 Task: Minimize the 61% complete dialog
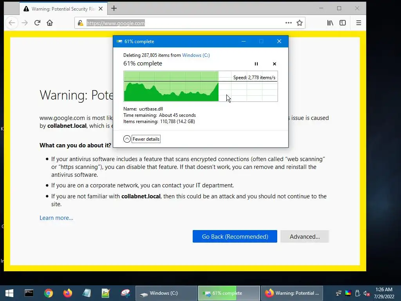[x=244, y=41]
